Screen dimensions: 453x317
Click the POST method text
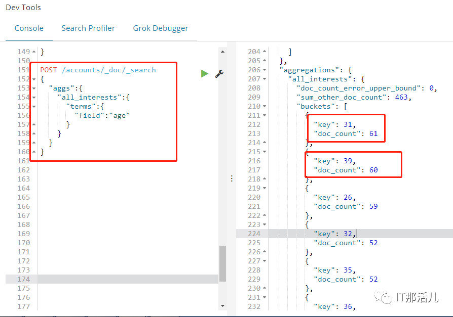pyautogui.click(x=49, y=70)
